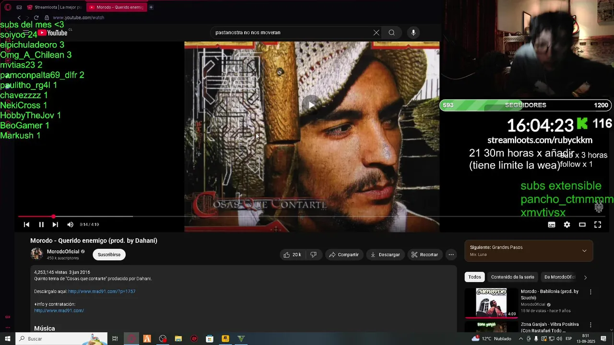Image resolution: width=614 pixels, height=345 pixels.
Task: Open the Opera GX menu icon
Action: (8, 7)
